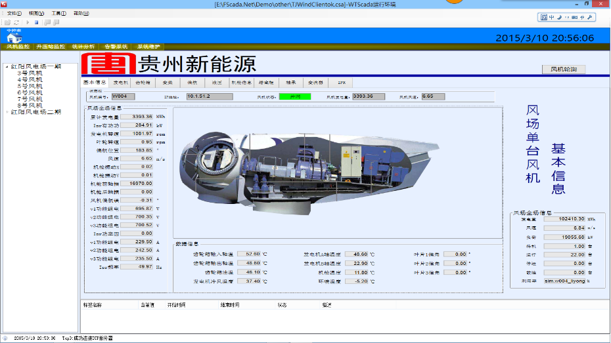Click the turbine wind speed field 6.65 in status bar

433,96
